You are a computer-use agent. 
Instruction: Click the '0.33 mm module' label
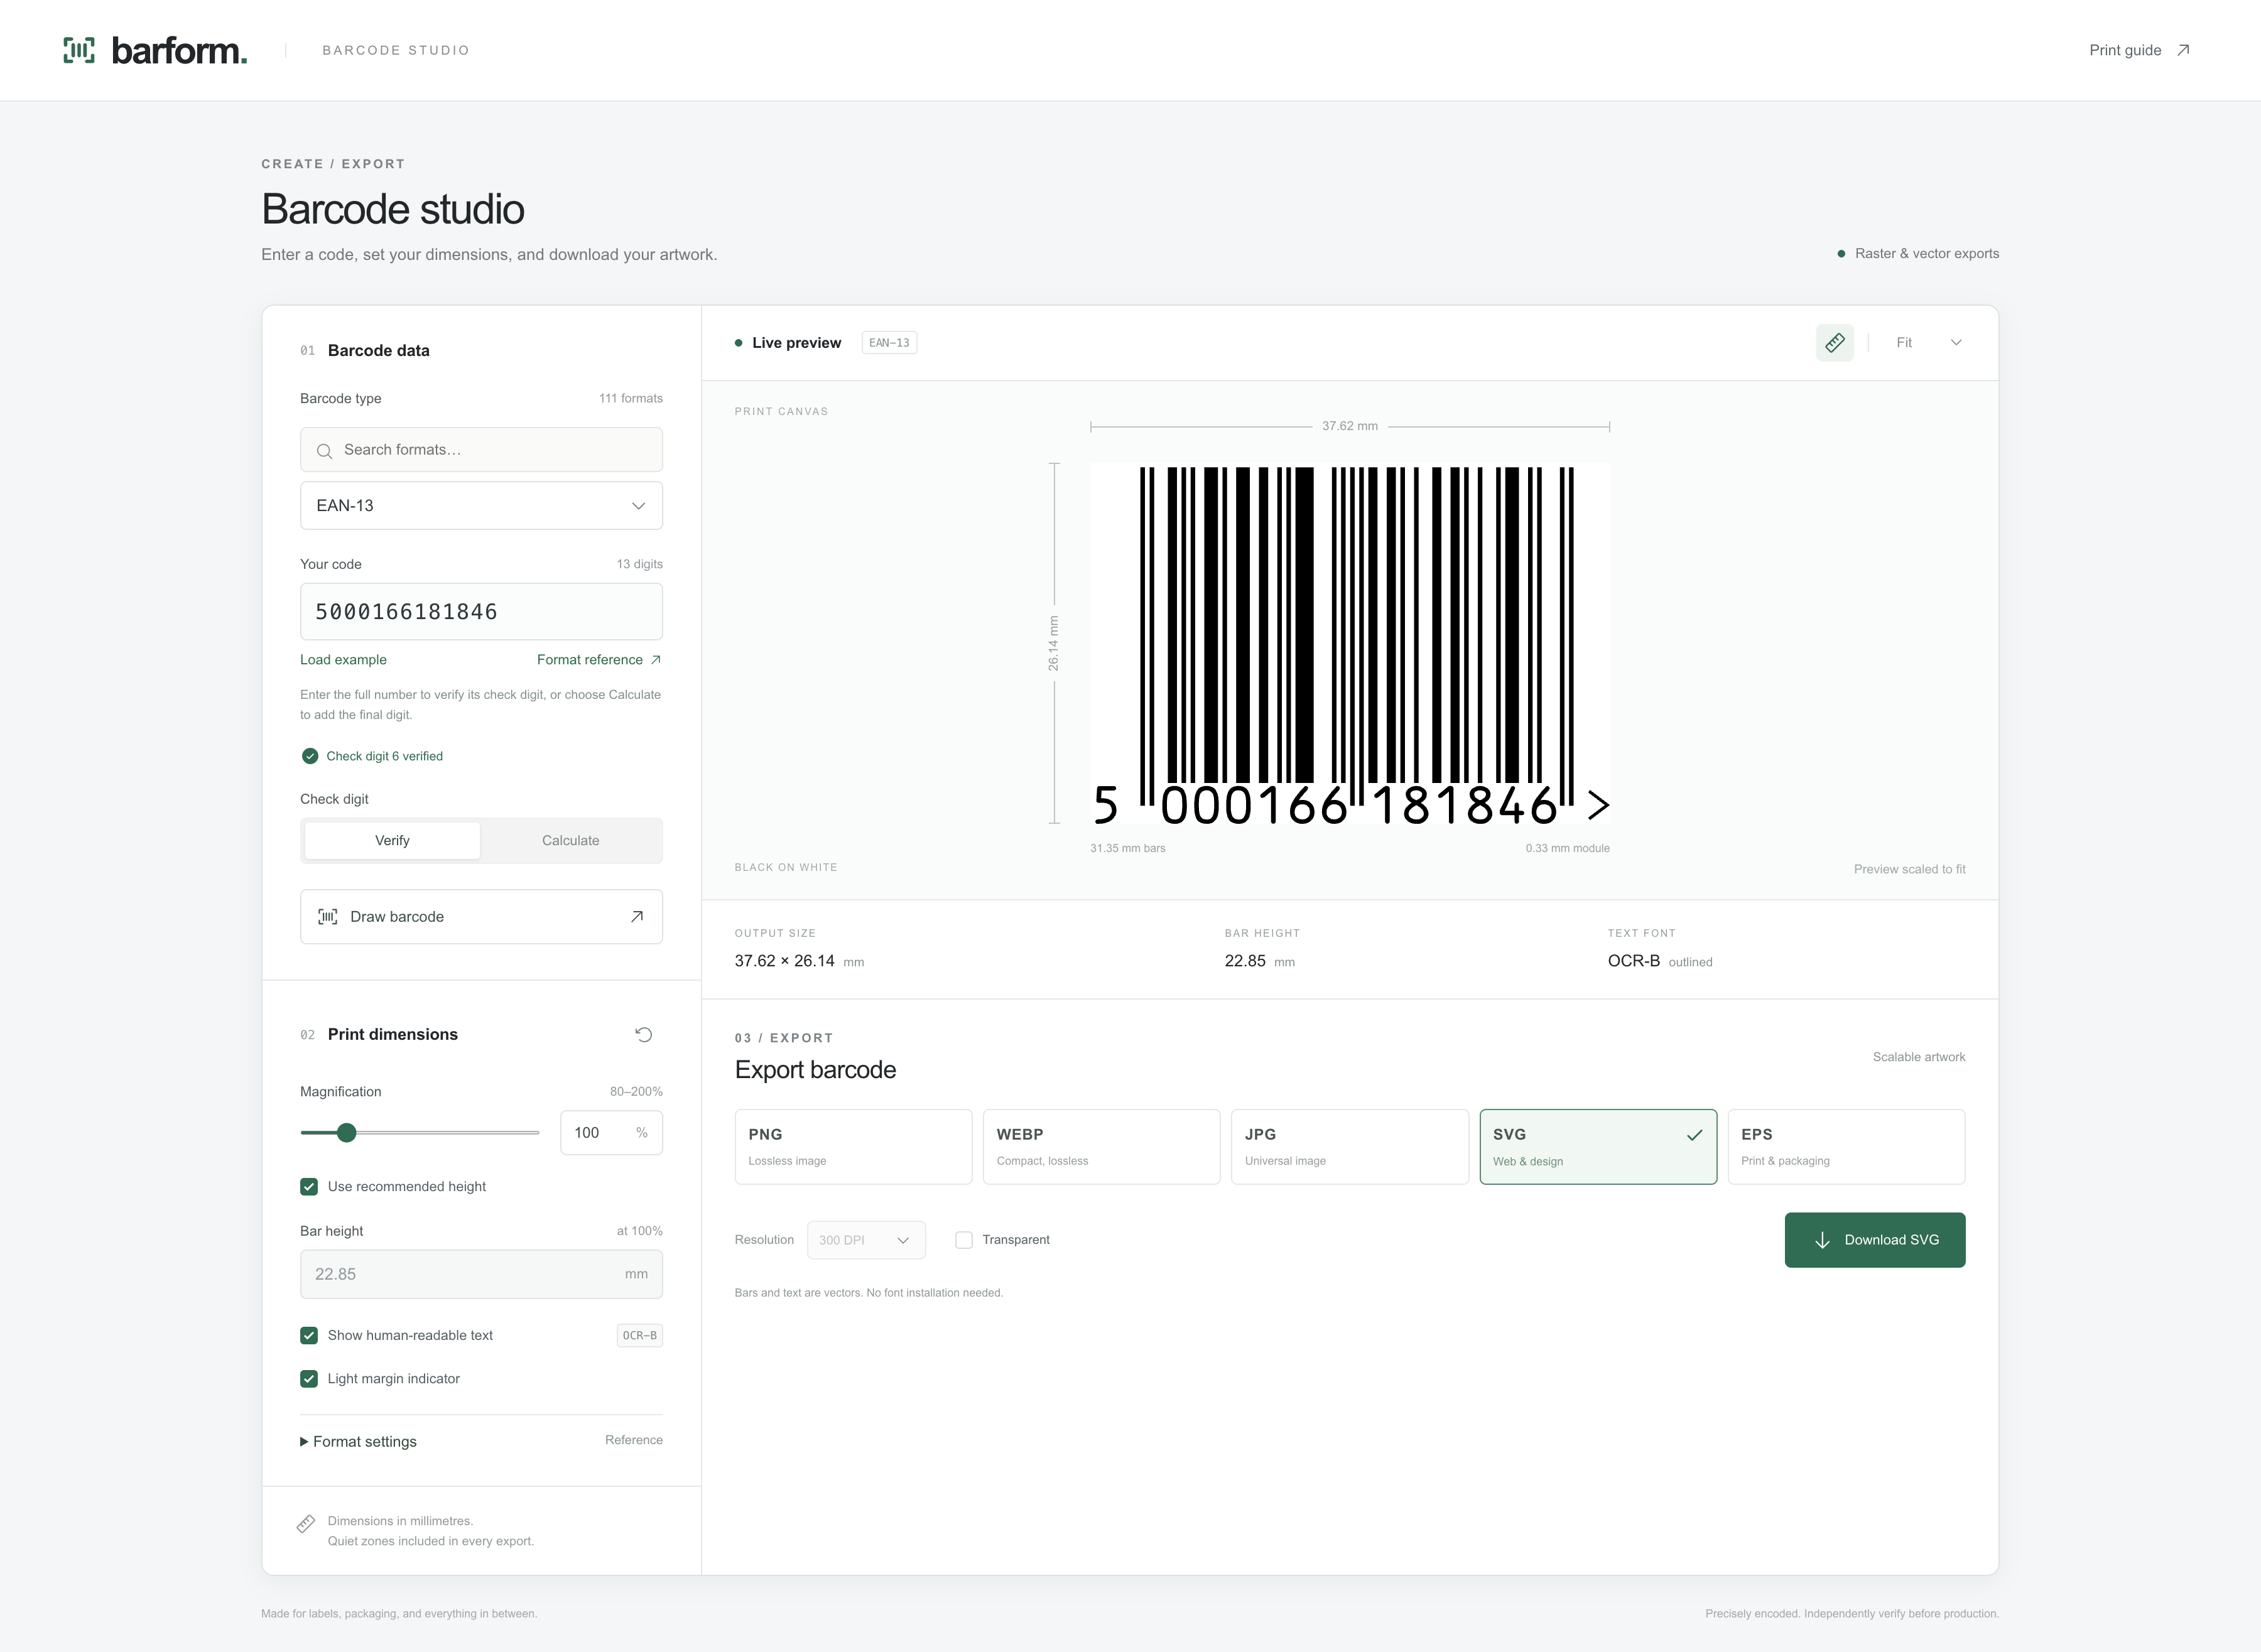click(x=1567, y=848)
